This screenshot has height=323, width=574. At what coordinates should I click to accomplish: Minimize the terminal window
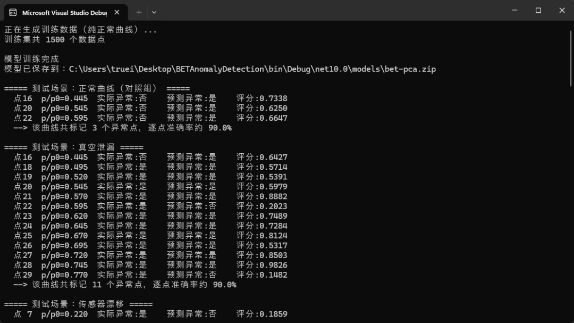pos(514,10)
